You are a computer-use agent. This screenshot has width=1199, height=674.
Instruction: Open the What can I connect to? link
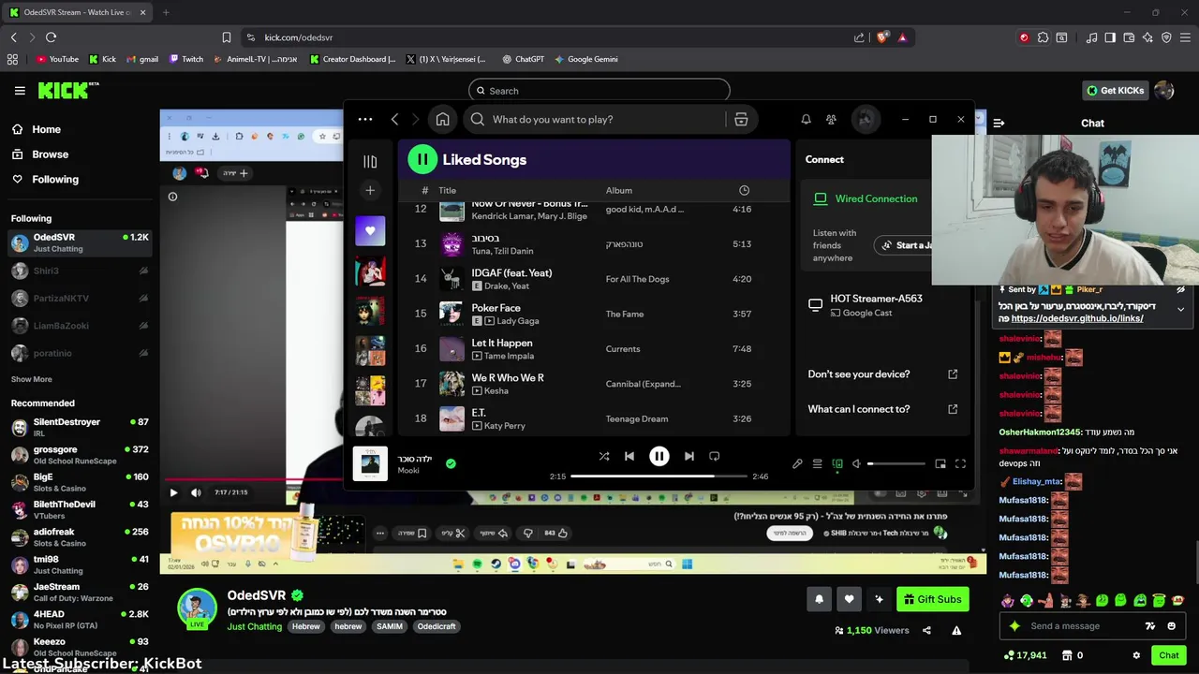882,409
